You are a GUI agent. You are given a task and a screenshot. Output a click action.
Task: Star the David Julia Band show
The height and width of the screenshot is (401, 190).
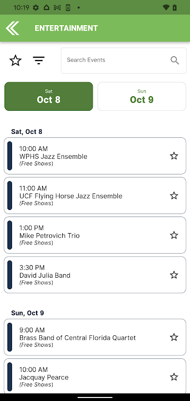[174, 275]
